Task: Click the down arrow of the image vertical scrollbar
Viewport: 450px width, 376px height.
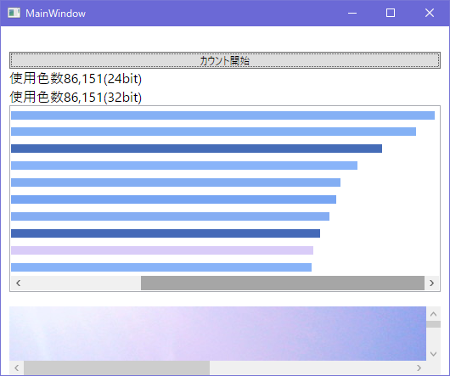Action: [433, 354]
